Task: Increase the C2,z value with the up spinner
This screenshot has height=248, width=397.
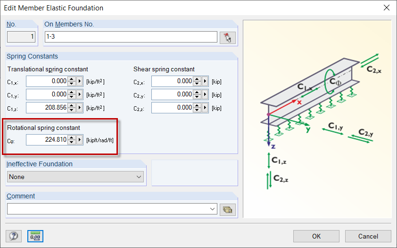Action: [x=197, y=105]
